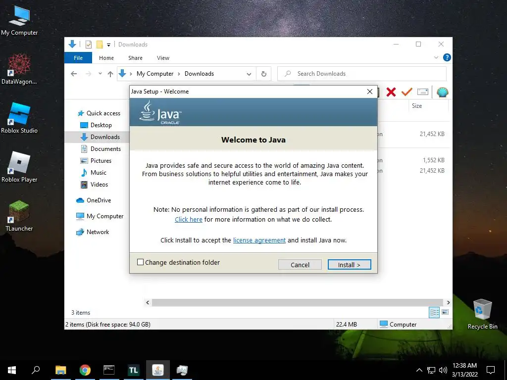Image resolution: width=507 pixels, height=380 pixels.
Task: Open DataWagon desktop shortcut
Action: tap(19, 69)
